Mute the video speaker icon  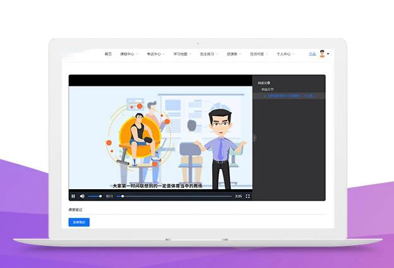coord(82,196)
